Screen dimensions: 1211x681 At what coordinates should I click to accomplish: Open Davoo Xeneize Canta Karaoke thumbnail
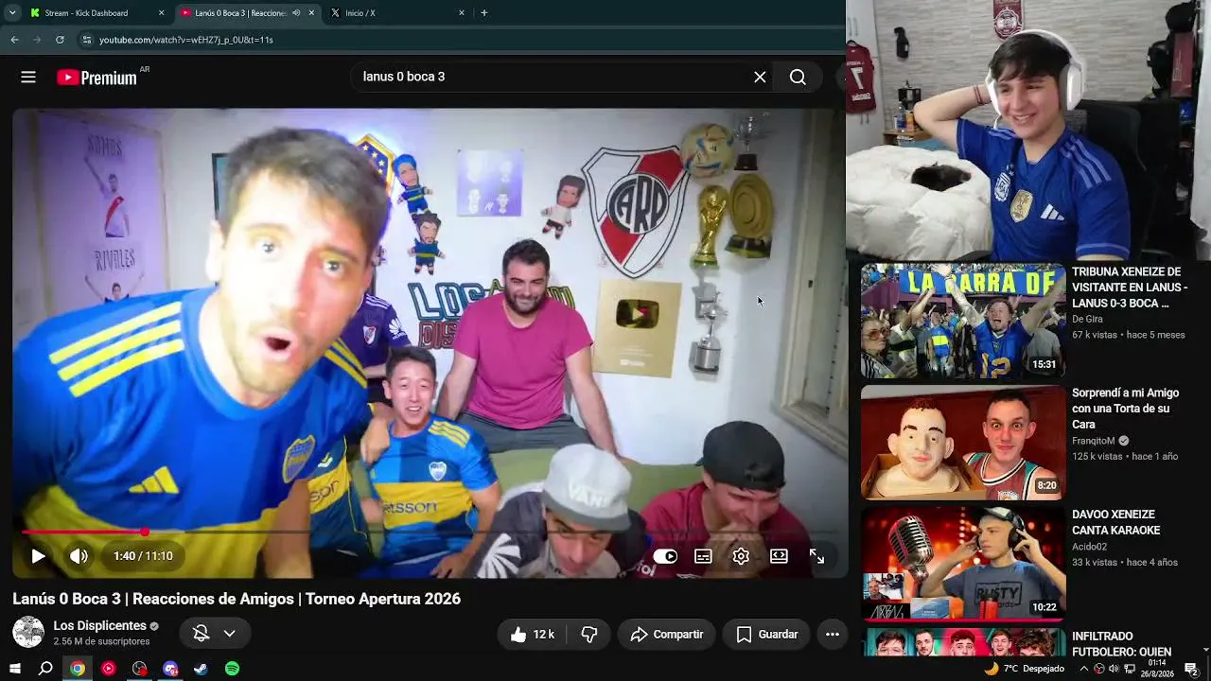(x=963, y=563)
